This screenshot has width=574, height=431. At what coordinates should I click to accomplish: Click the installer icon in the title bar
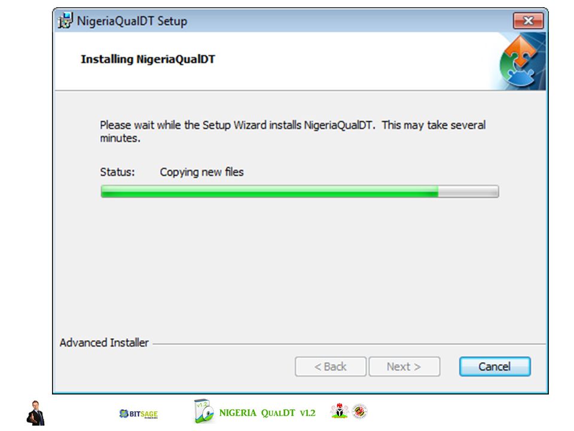66,20
